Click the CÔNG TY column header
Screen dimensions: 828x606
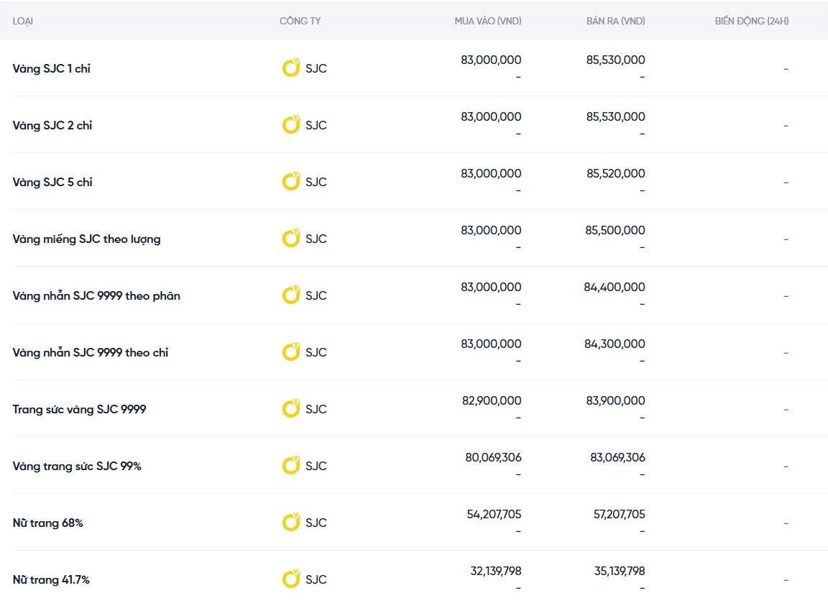point(300,21)
